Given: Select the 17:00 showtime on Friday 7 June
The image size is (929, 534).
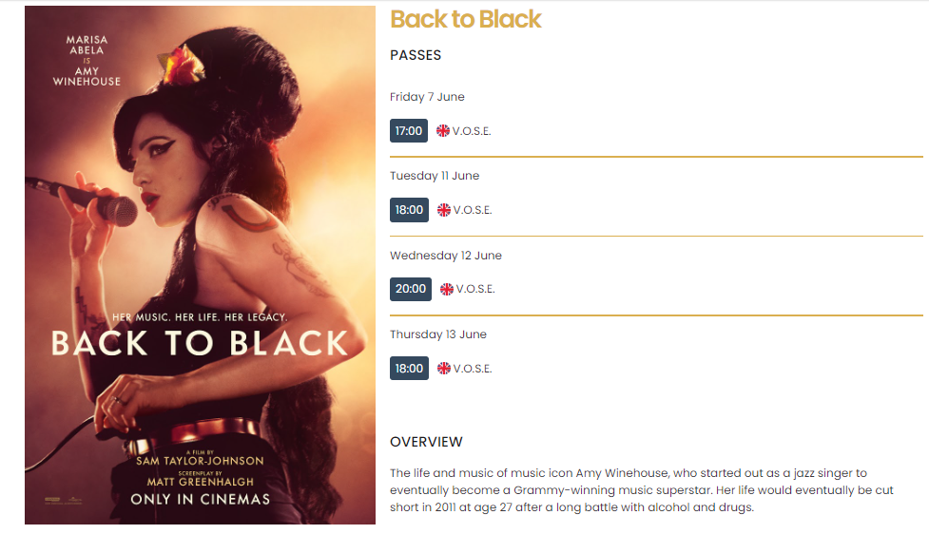Looking at the screenshot, I should point(408,131).
